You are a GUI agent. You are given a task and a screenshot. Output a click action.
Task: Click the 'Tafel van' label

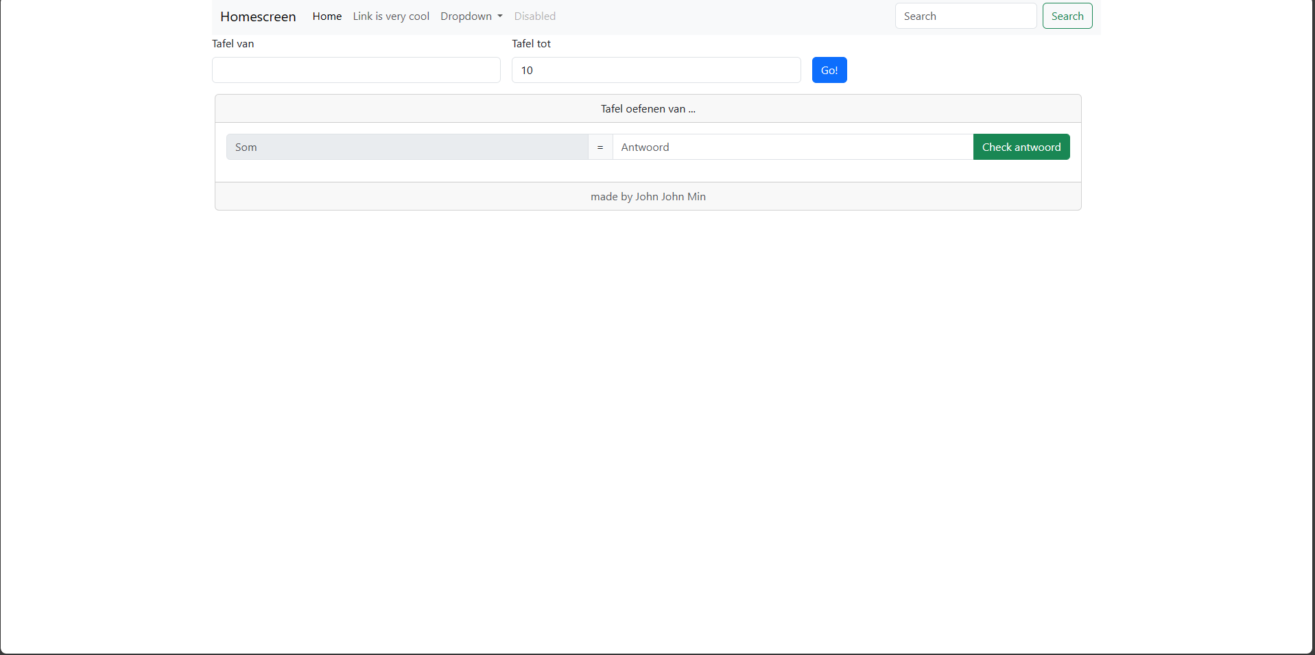coord(233,44)
